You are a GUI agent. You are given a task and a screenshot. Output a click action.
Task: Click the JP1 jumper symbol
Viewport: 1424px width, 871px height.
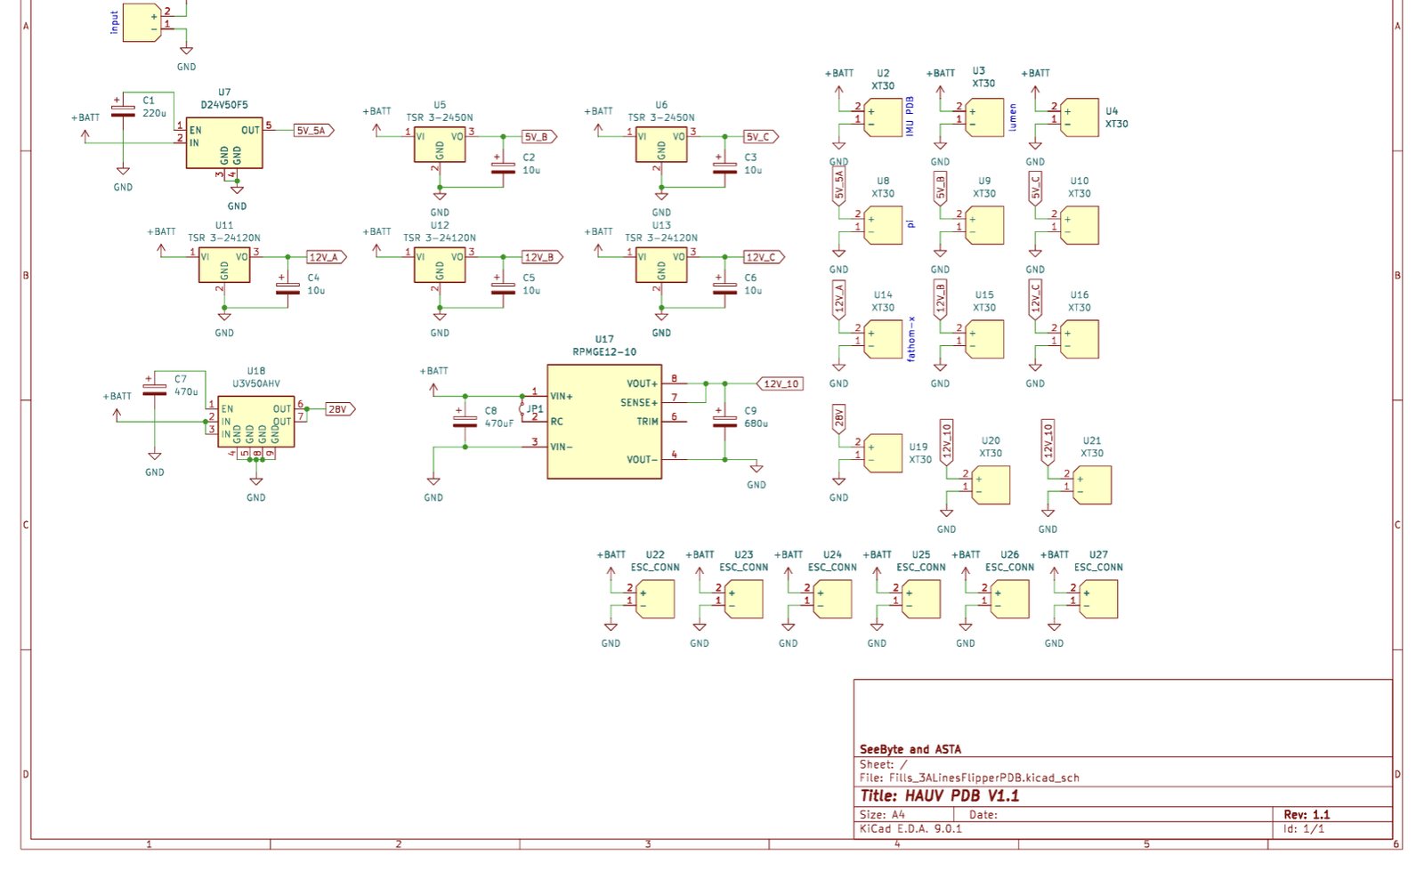tap(523, 409)
